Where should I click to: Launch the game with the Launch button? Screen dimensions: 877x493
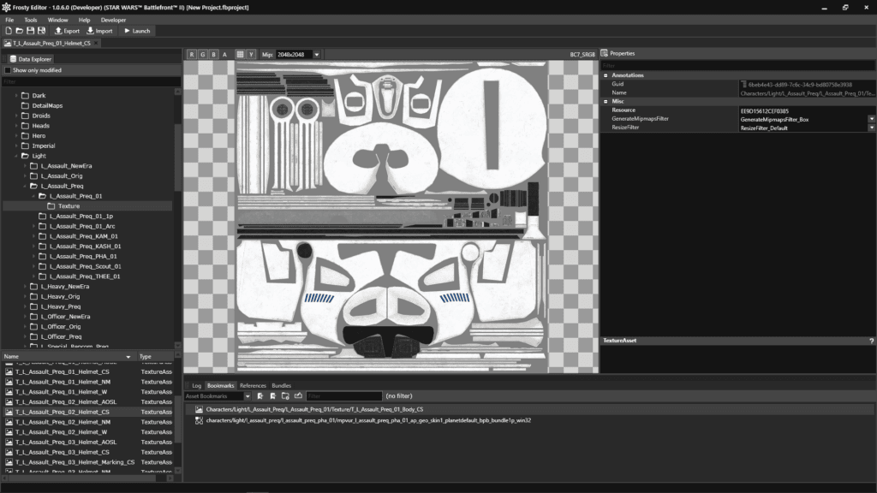137,31
